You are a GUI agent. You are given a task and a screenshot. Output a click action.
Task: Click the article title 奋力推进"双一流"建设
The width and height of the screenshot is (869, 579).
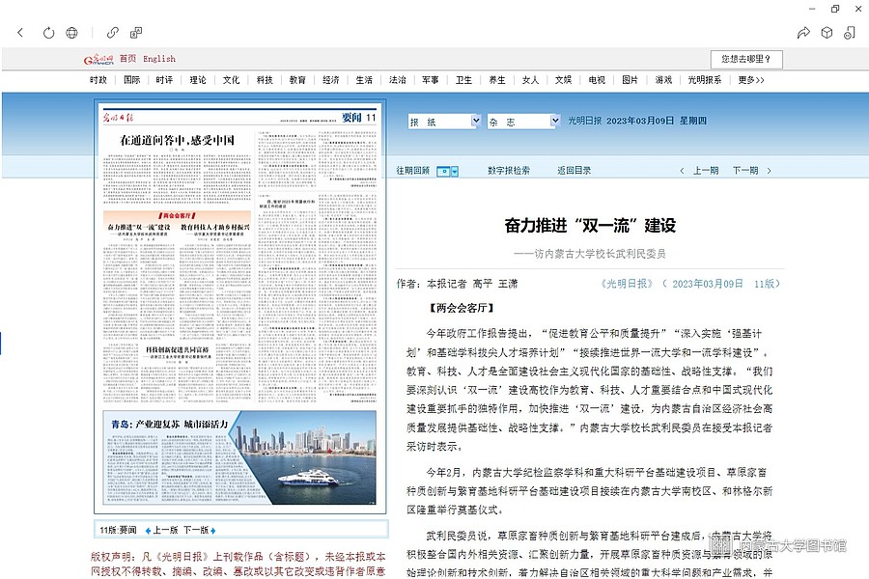coord(590,226)
